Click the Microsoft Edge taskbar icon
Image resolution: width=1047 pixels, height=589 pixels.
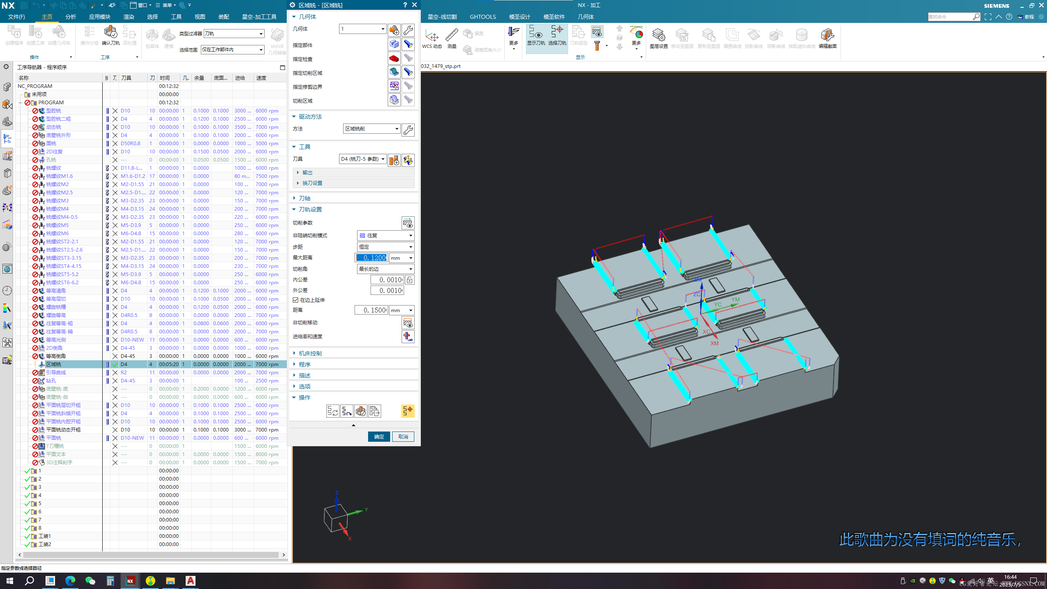click(x=70, y=581)
